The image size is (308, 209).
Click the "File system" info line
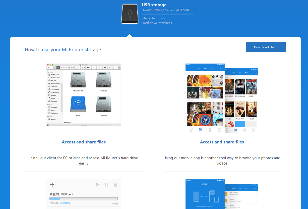(x=153, y=18)
